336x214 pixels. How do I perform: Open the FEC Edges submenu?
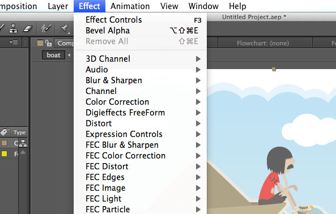coord(141,177)
